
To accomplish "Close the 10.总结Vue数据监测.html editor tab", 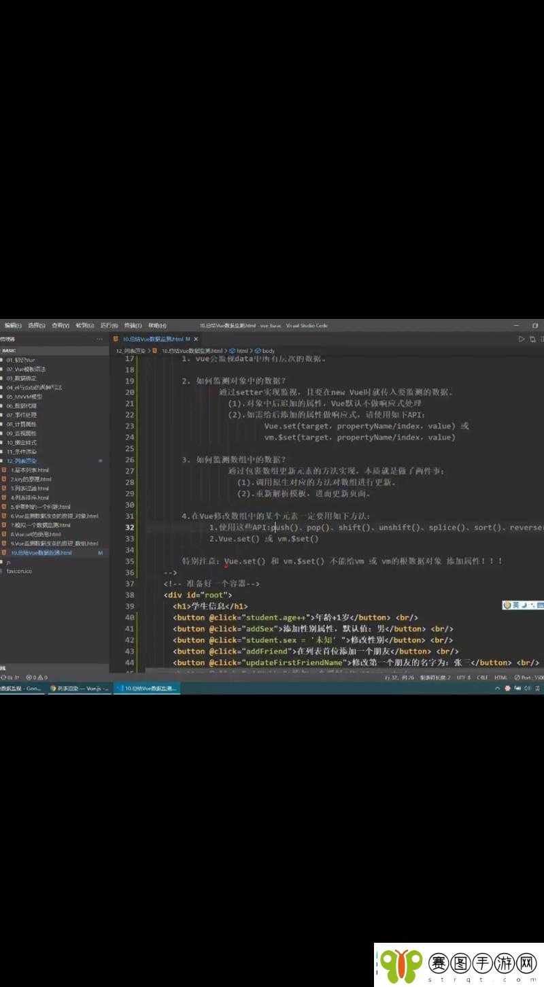I will click(196, 339).
